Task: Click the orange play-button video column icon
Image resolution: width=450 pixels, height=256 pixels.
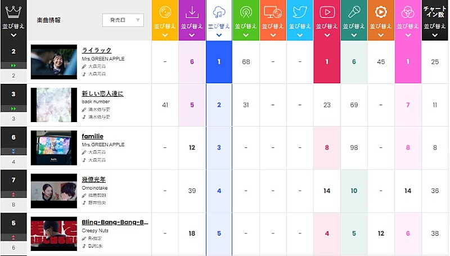Action: point(381,12)
